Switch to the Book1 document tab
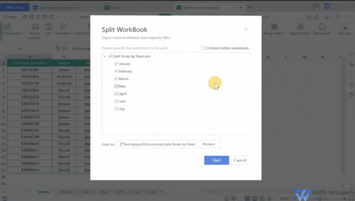The image size is (355, 201). (x=115, y=8)
